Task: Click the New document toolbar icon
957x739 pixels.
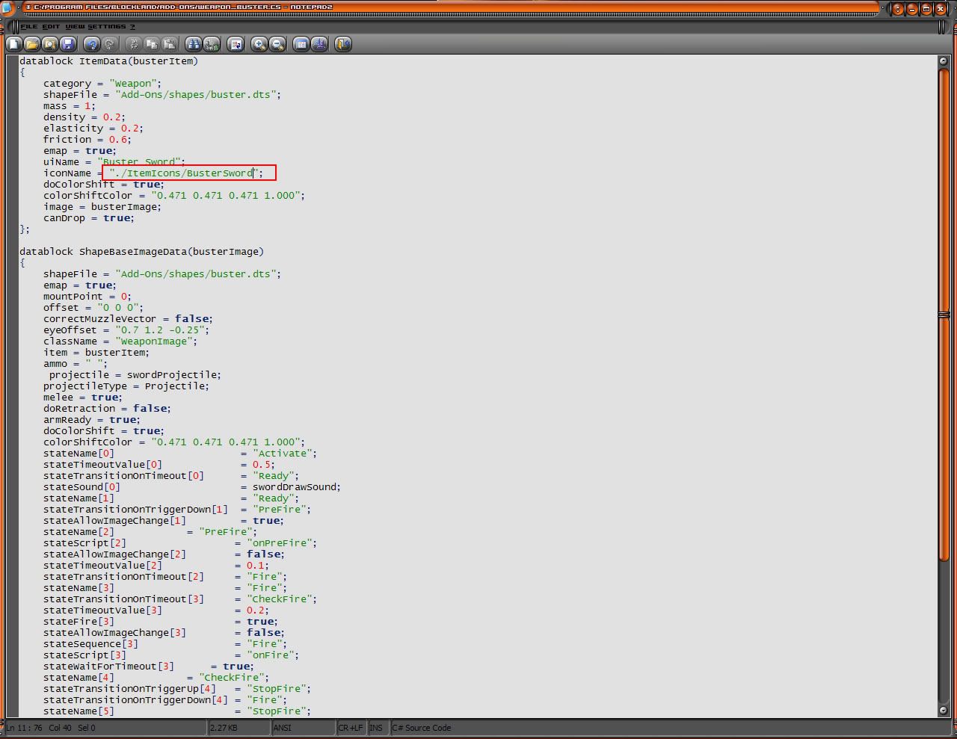Action: (14, 45)
